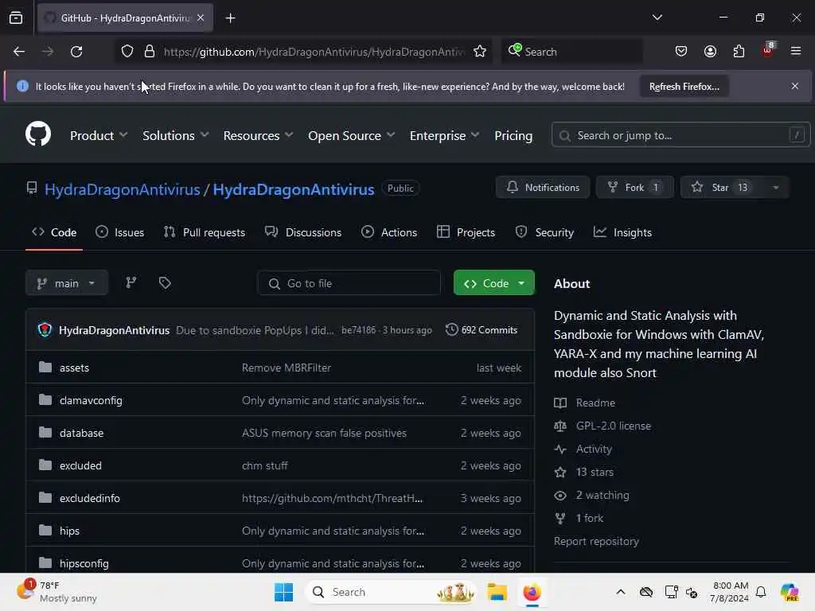Switch to the Issues tab

click(x=120, y=233)
